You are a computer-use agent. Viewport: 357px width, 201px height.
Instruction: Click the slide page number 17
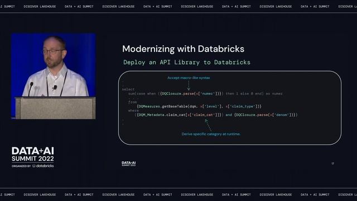coord(332,164)
